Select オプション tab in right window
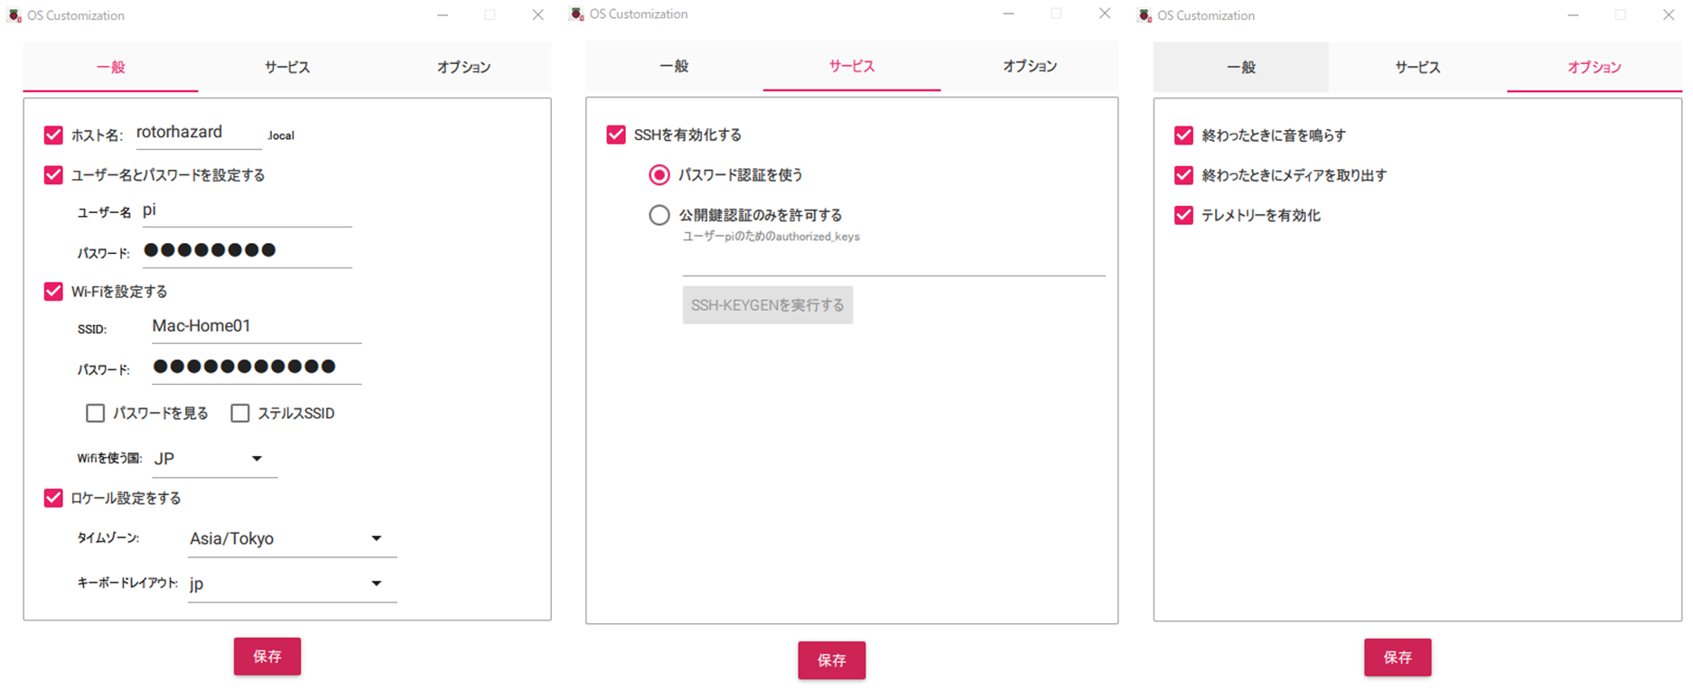Viewport: 1693px width, 691px height. [1595, 67]
